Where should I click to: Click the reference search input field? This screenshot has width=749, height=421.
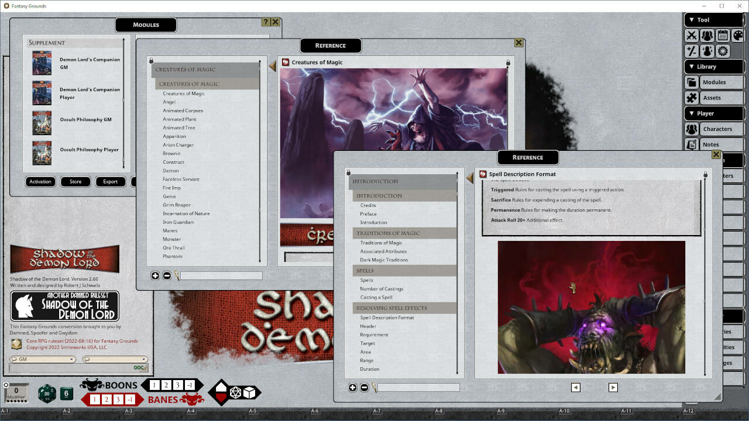tap(418, 387)
